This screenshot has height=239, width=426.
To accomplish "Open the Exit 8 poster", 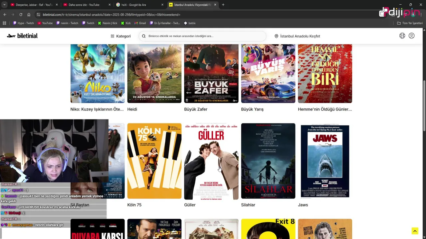I will (x=268, y=229).
